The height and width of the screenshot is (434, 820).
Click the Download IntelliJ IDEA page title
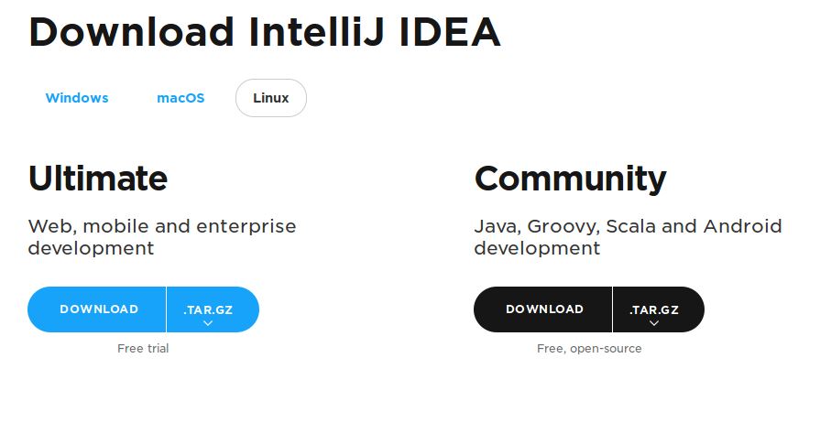(264, 32)
